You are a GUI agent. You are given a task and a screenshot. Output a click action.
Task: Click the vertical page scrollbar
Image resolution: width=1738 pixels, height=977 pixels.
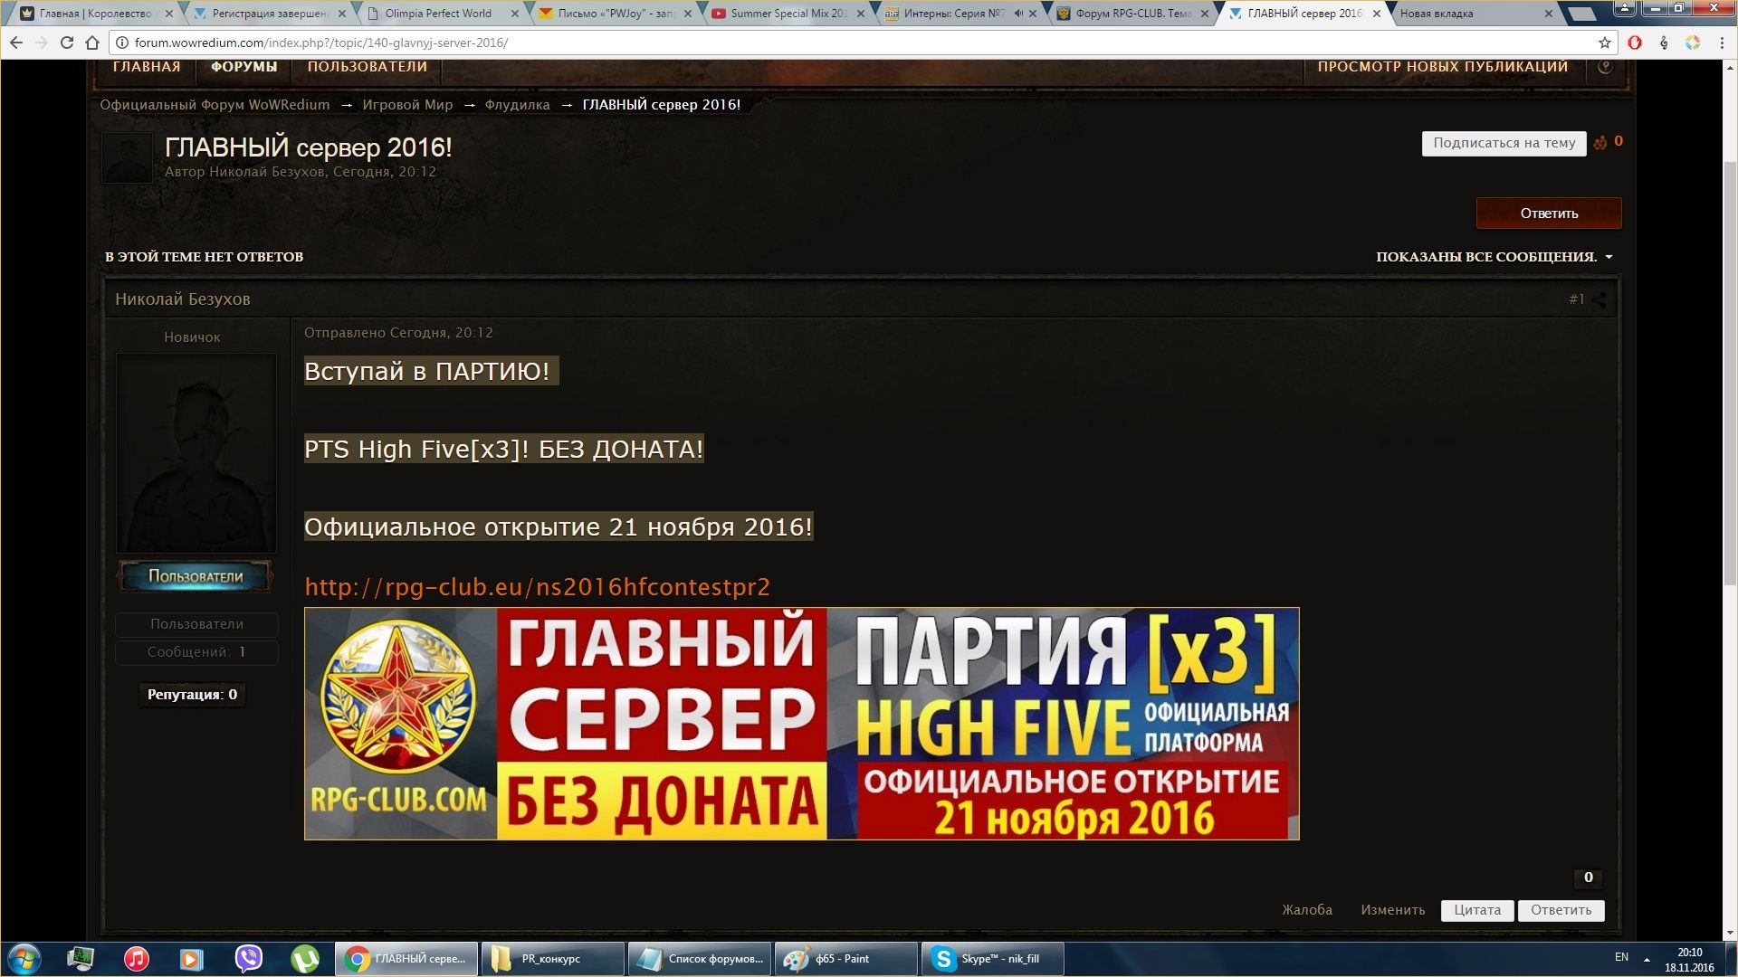pyautogui.click(x=1730, y=371)
